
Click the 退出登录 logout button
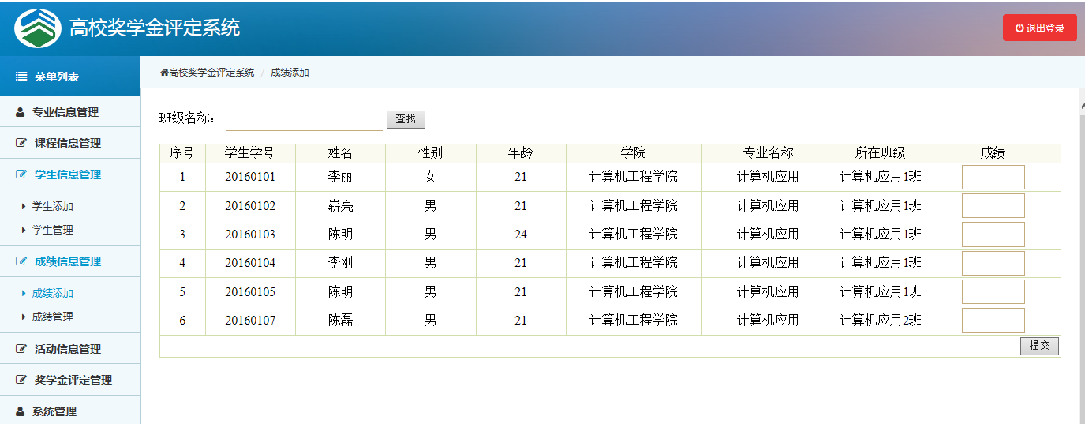[1040, 28]
